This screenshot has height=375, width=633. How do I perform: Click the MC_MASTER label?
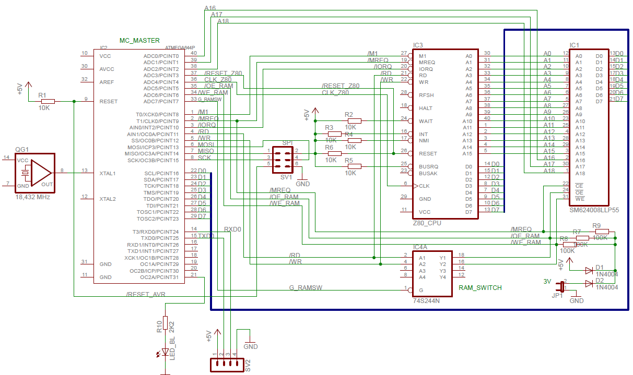click(x=139, y=41)
